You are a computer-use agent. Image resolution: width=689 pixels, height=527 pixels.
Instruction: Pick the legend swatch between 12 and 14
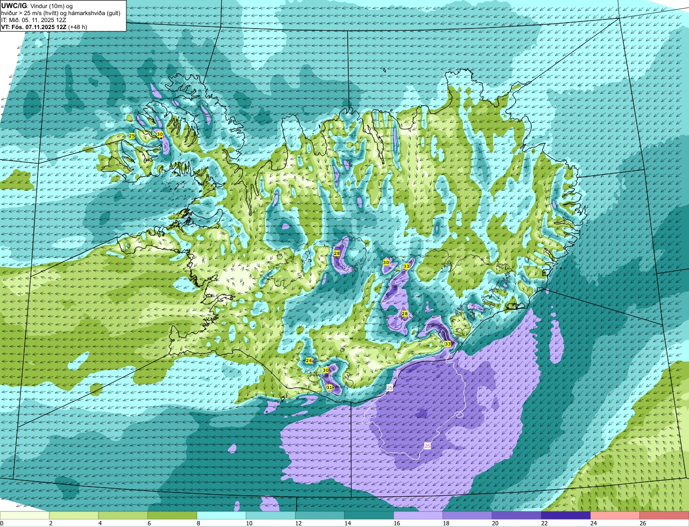pos(320,515)
